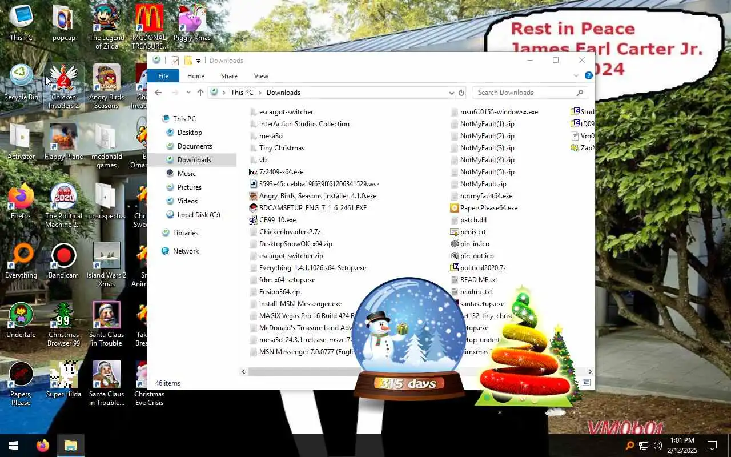The image size is (731, 457).
Task: Launch Undertale from the desktop
Action: 21,320
